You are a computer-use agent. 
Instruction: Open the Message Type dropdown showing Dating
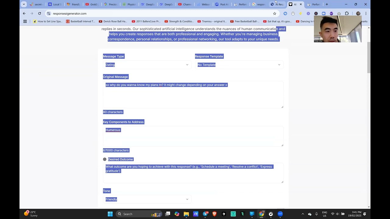(147, 65)
